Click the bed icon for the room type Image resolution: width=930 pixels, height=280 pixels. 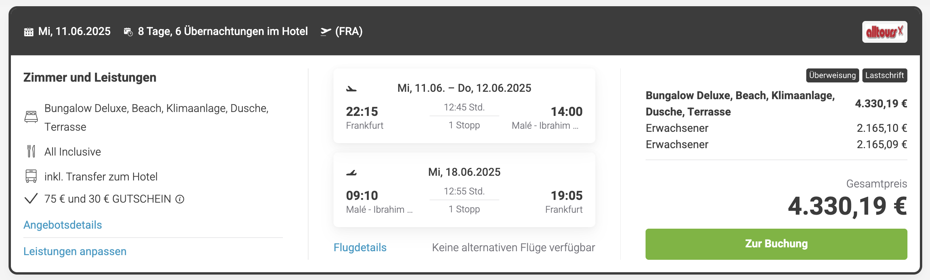[x=31, y=117]
